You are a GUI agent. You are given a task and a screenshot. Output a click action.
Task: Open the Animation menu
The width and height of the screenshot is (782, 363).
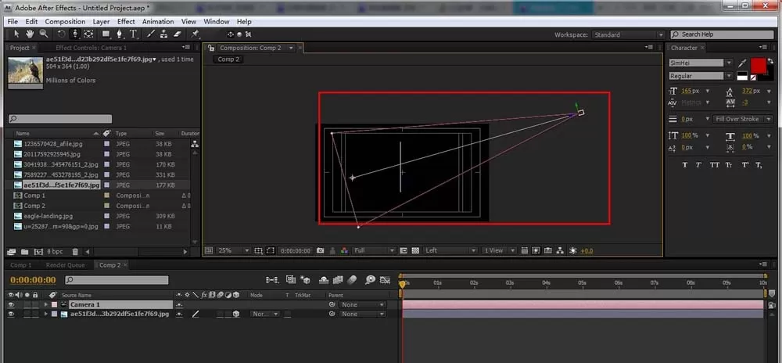pyautogui.click(x=158, y=21)
